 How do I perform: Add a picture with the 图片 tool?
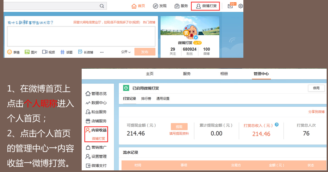click(31, 52)
